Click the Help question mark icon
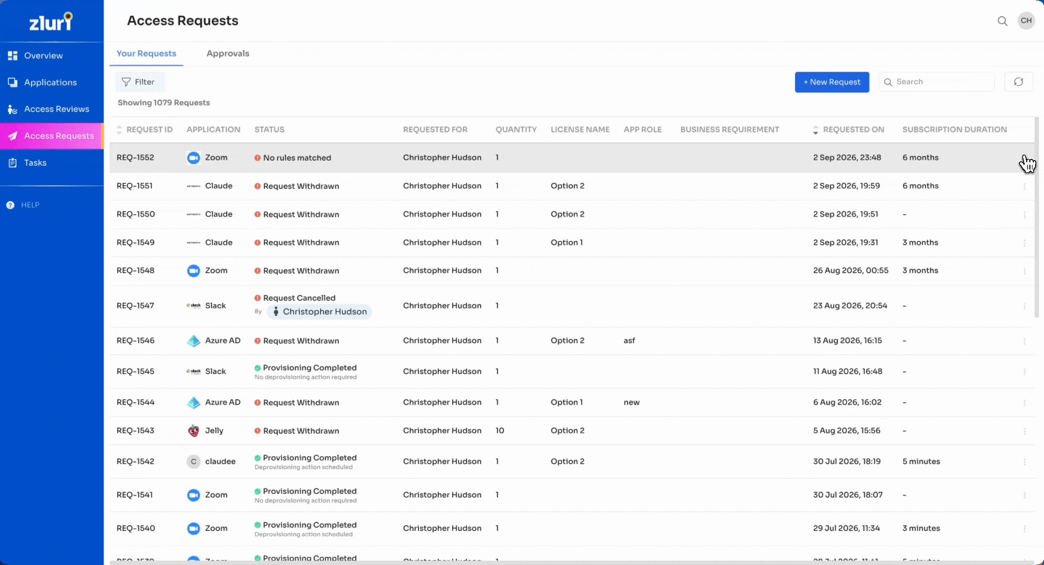 (x=10, y=205)
